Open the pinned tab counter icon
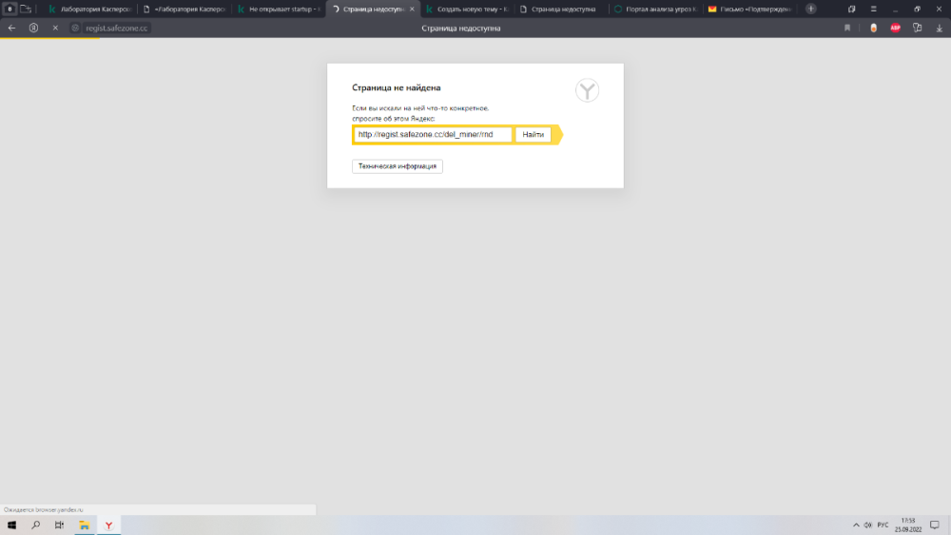 tap(10, 10)
